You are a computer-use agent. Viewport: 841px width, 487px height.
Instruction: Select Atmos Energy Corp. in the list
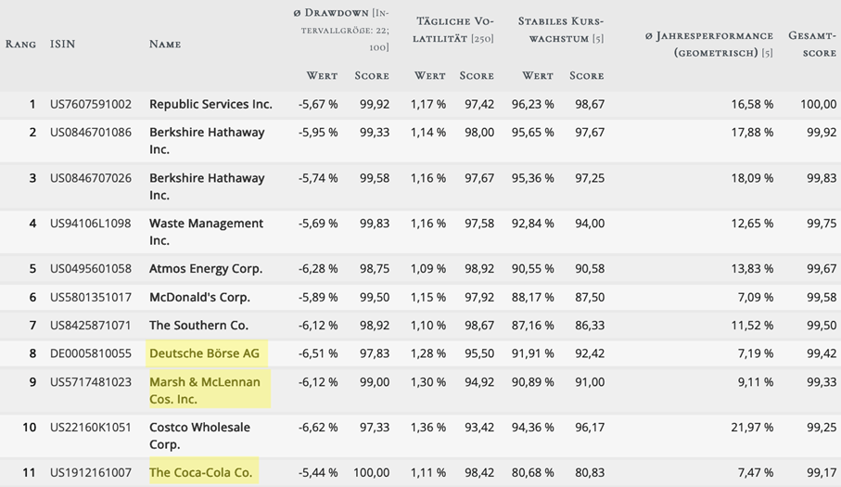[206, 269]
